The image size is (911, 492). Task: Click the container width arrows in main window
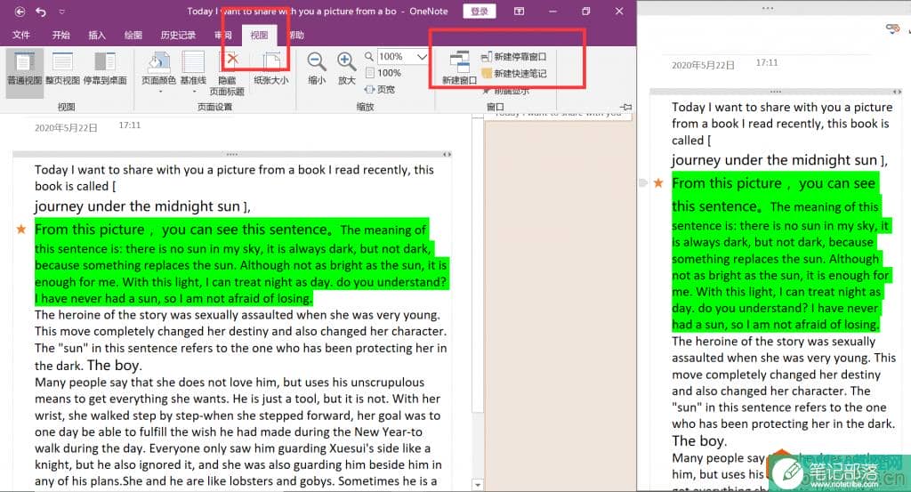[x=447, y=155]
